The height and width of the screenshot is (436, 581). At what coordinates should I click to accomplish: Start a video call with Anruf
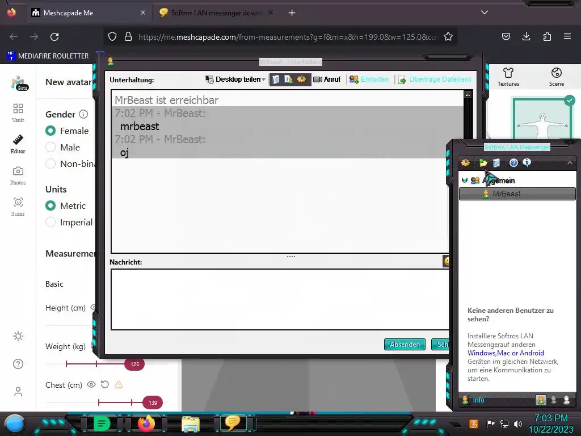(327, 79)
